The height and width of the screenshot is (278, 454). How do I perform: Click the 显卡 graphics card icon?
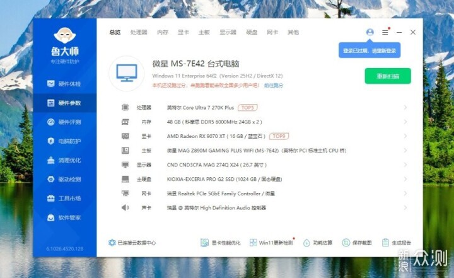tap(125, 136)
